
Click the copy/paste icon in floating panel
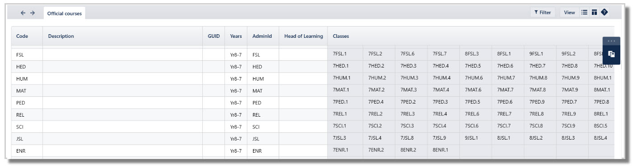(611, 54)
